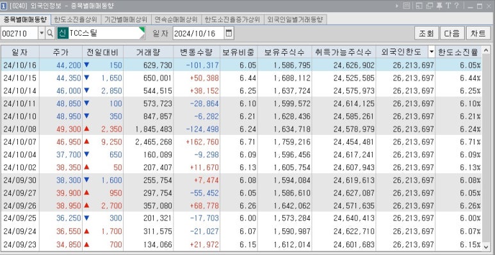Click the volume 573,723 cell
495x255 pixels.
[x=148, y=104]
